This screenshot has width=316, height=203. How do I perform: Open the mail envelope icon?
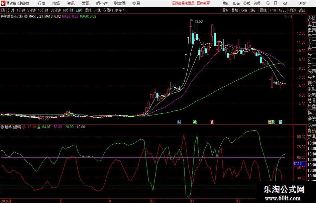click(x=285, y=3)
